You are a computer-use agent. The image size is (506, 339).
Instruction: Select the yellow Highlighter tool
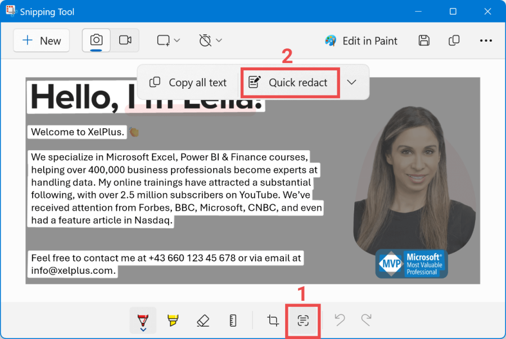pos(173,320)
